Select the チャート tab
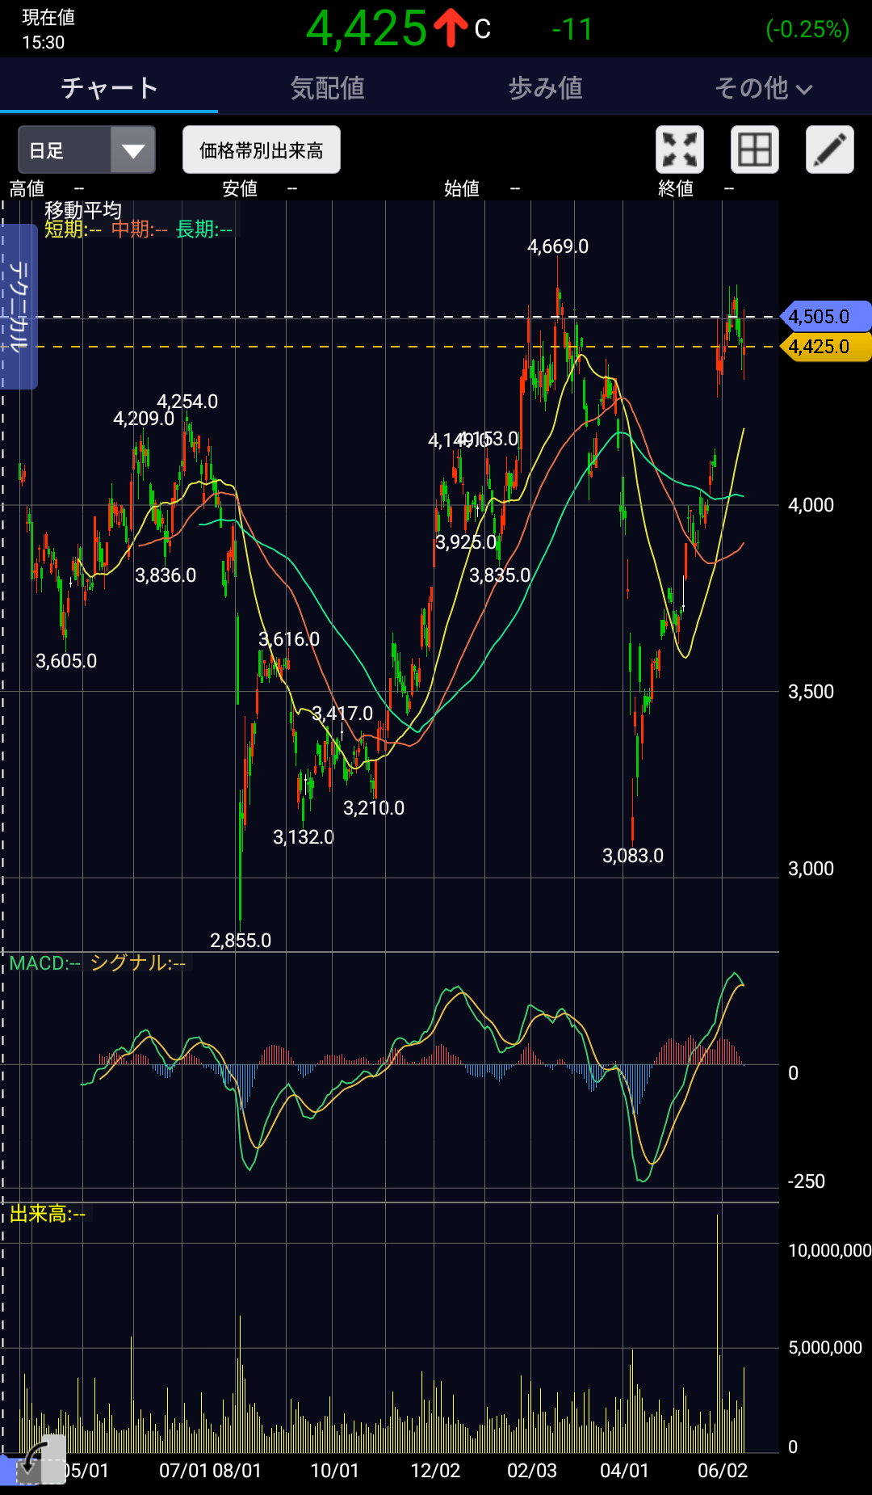The width and height of the screenshot is (872, 1495). click(109, 88)
